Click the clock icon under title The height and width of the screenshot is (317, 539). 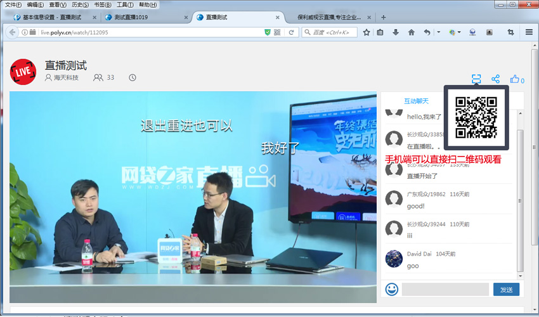coord(133,78)
